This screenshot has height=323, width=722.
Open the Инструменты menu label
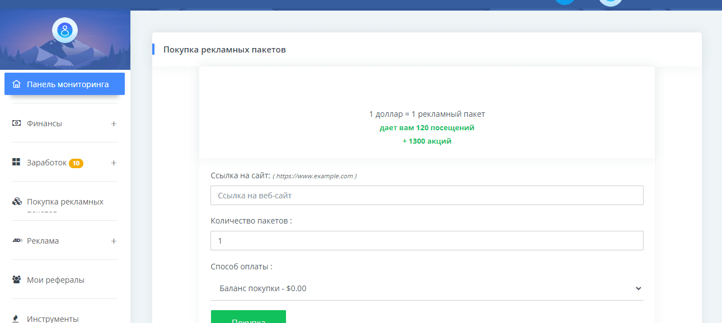(53, 319)
